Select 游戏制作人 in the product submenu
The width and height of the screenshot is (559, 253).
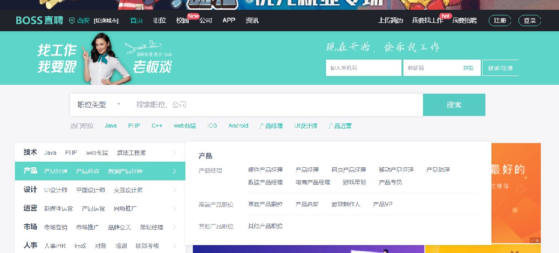point(346,204)
